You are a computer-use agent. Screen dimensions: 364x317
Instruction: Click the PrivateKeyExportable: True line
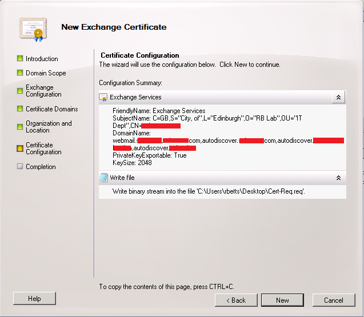click(x=150, y=155)
